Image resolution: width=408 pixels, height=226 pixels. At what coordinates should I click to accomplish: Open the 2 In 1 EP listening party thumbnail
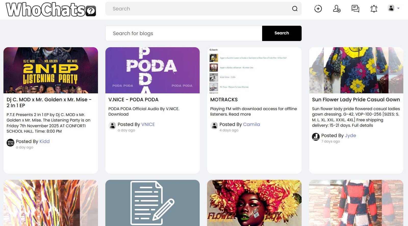click(x=50, y=70)
